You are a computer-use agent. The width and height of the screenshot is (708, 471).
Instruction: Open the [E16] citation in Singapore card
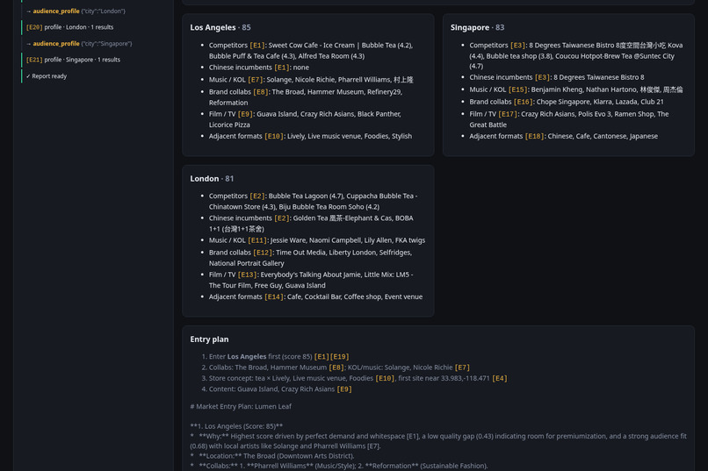point(524,102)
